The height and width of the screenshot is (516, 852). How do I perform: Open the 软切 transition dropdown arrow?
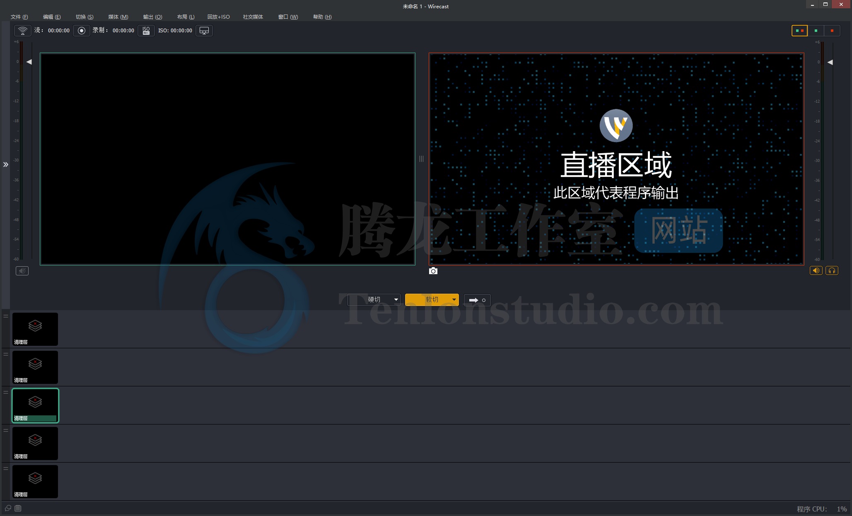pyautogui.click(x=454, y=299)
